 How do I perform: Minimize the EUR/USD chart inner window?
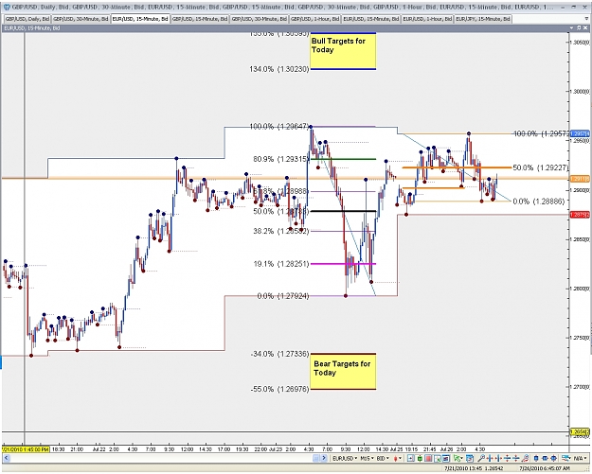[x=572, y=27]
